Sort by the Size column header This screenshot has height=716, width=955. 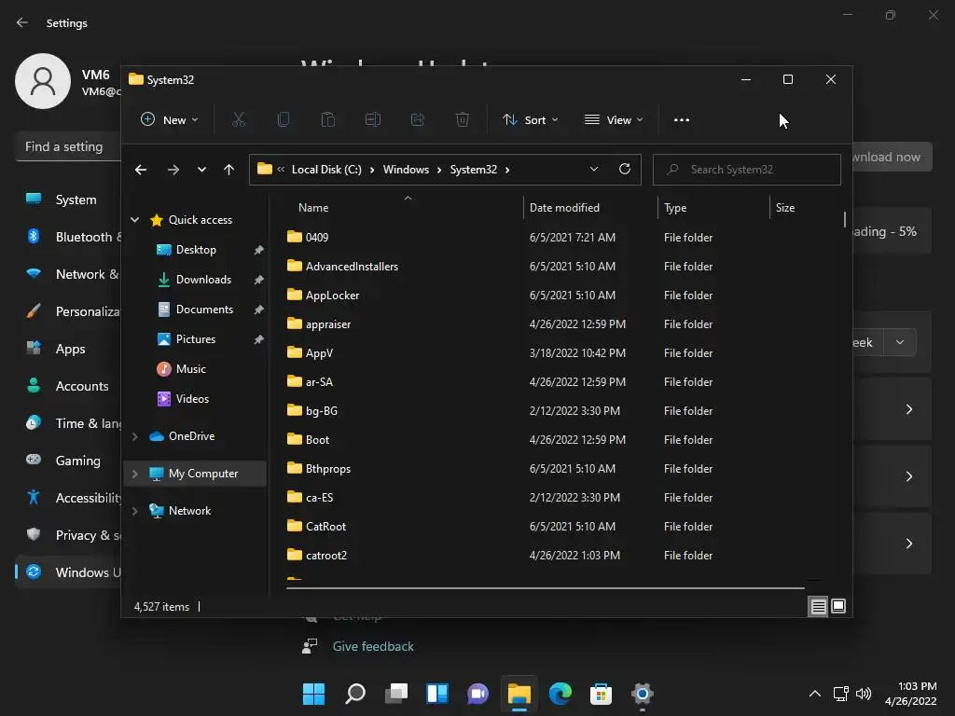tap(805, 208)
